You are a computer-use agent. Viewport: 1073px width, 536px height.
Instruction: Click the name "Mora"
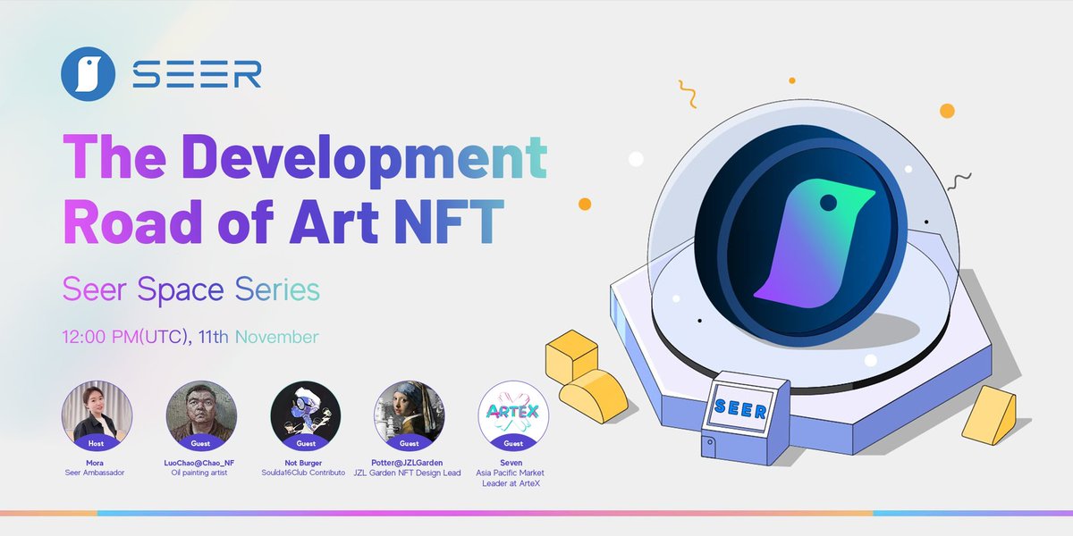click(97, 463)
